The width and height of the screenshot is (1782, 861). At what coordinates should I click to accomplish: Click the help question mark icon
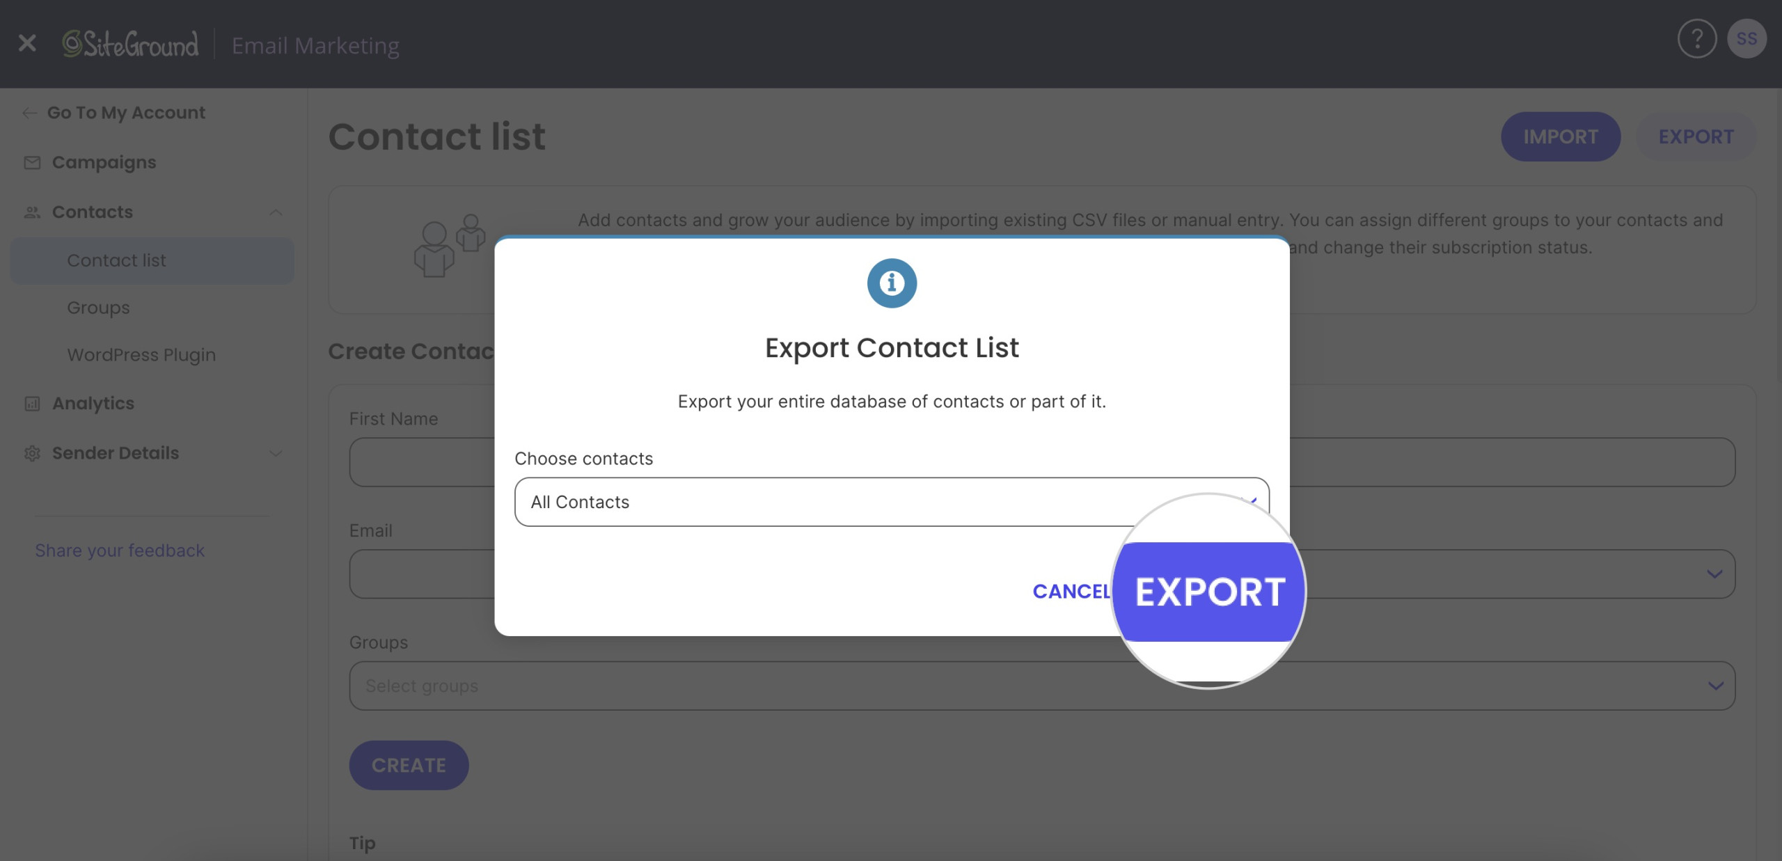1696,38
